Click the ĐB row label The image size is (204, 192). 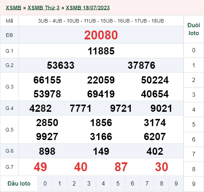[x=9, y=35]
